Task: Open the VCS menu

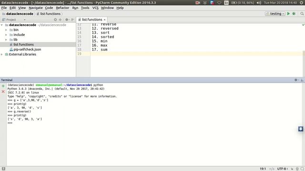Action: coord(95,8)
